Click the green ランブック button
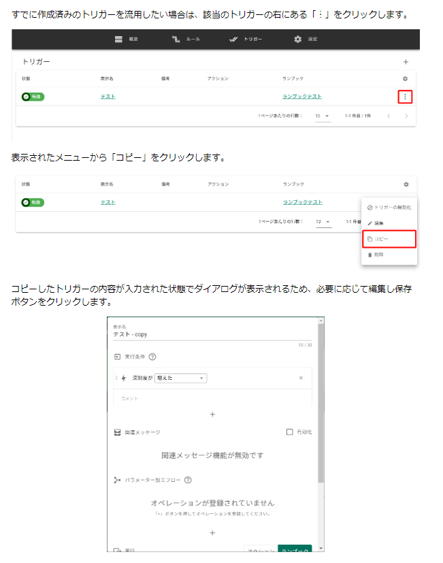Image resolution: width=443 pixels, height=563 pixels. tap(295, 550)
